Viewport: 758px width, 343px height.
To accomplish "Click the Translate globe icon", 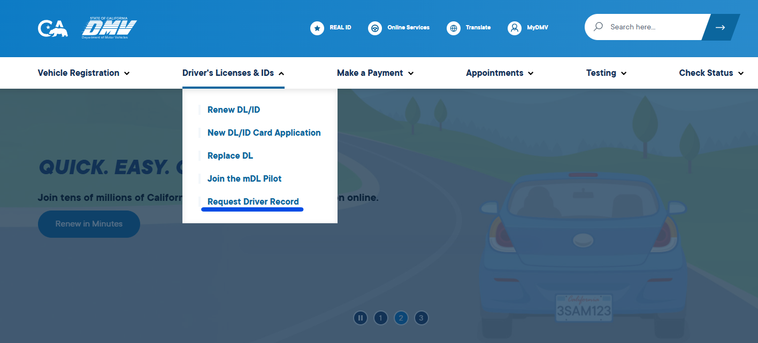I will coord(454,28).
